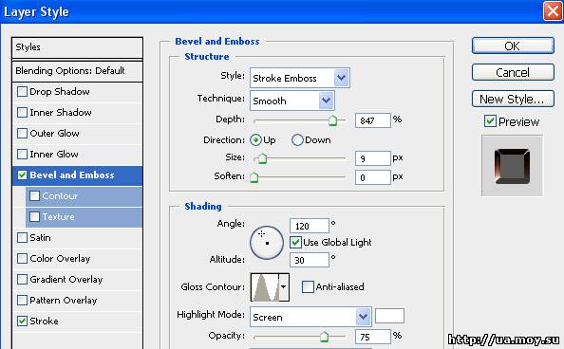Select the Down direction radio button
Screen dimensions: 564x349
coord(297,139)
